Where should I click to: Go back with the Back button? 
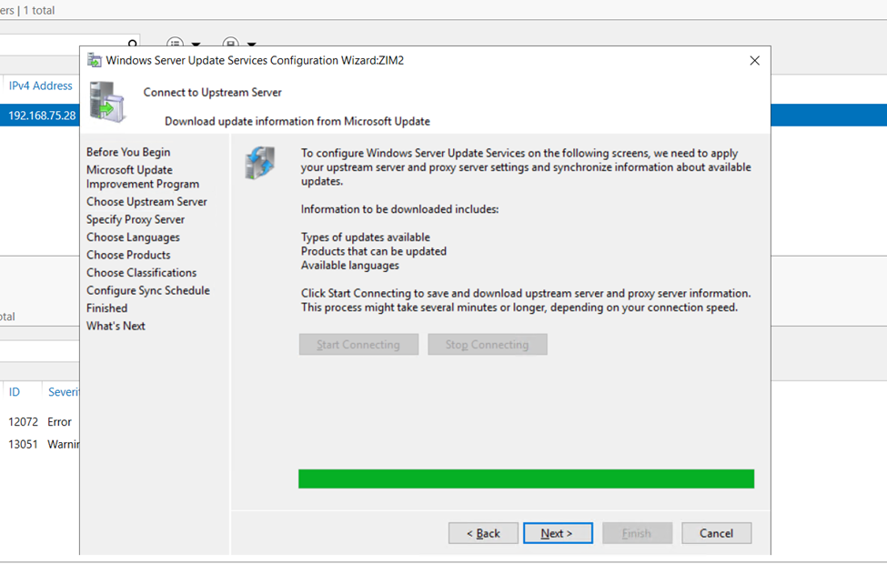click(x=483, y=533)
